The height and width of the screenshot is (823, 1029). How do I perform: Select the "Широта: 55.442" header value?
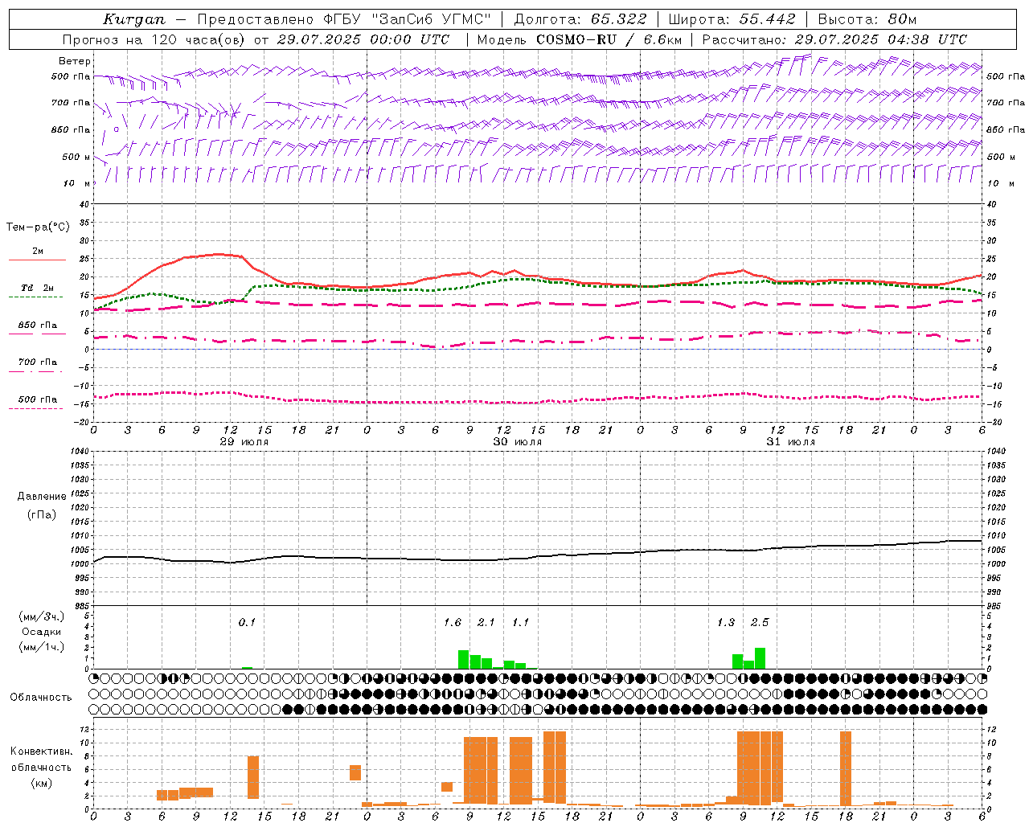coord(732,19)
